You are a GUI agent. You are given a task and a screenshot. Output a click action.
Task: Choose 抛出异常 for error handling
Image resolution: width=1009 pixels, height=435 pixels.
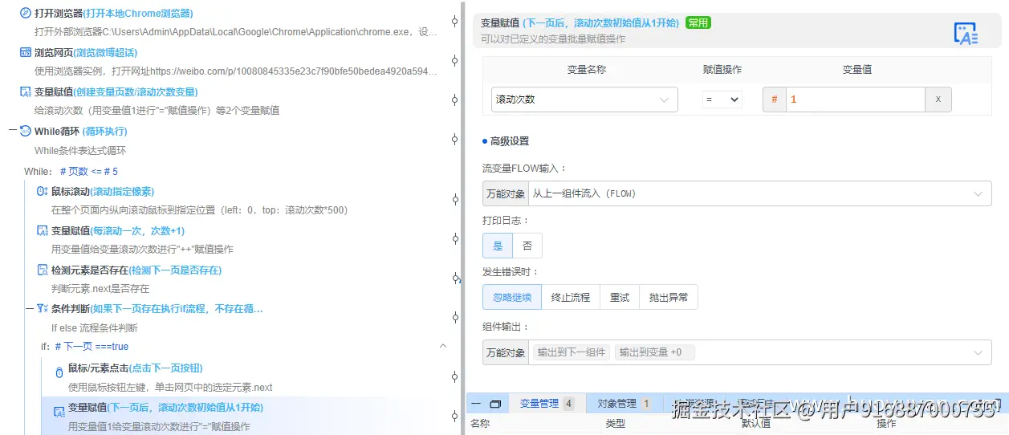tap(669, 297)
